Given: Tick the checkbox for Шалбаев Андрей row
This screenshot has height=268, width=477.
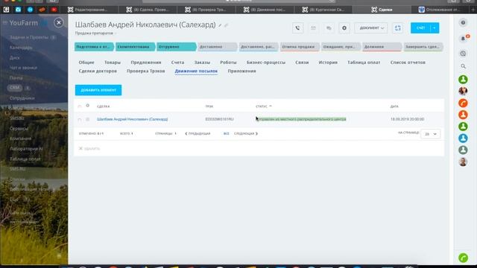Looking at the screenshot, I should 80,120.
